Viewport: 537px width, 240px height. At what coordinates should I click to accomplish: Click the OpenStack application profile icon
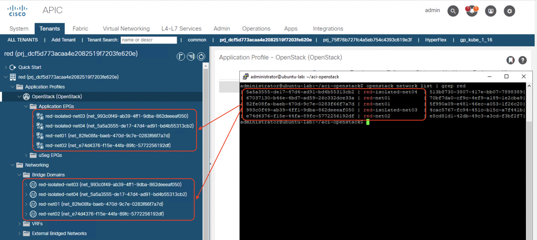point(26,97)
